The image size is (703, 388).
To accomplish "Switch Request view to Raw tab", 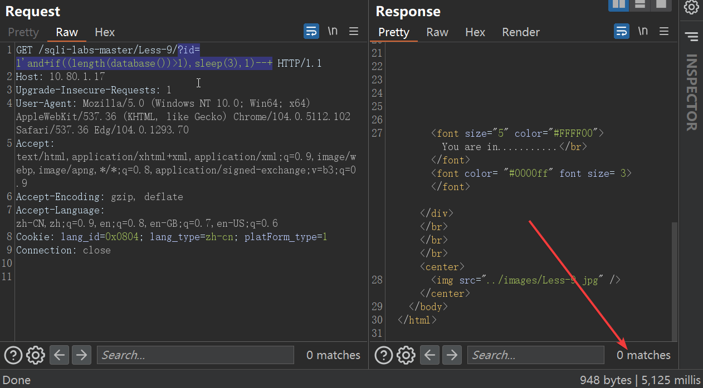I will (x=67, y=32).
